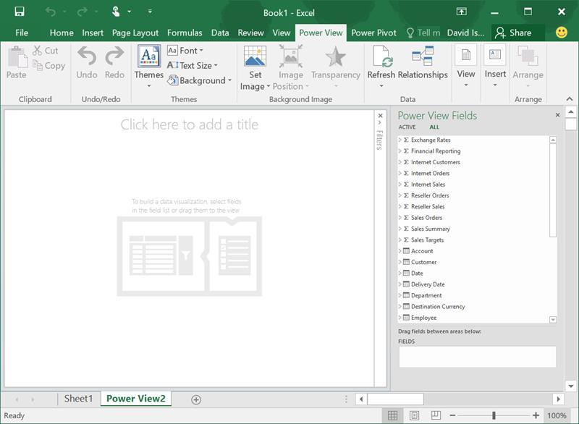Expand the Financial Reporting group

click(400, 151)
